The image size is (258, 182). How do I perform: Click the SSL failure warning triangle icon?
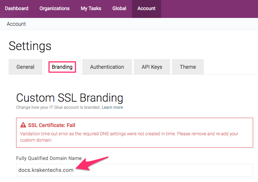[23, 125]
